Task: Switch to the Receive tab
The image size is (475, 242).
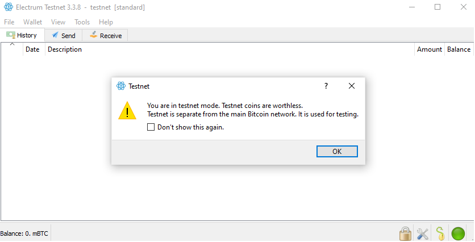Action: [106, 35]
